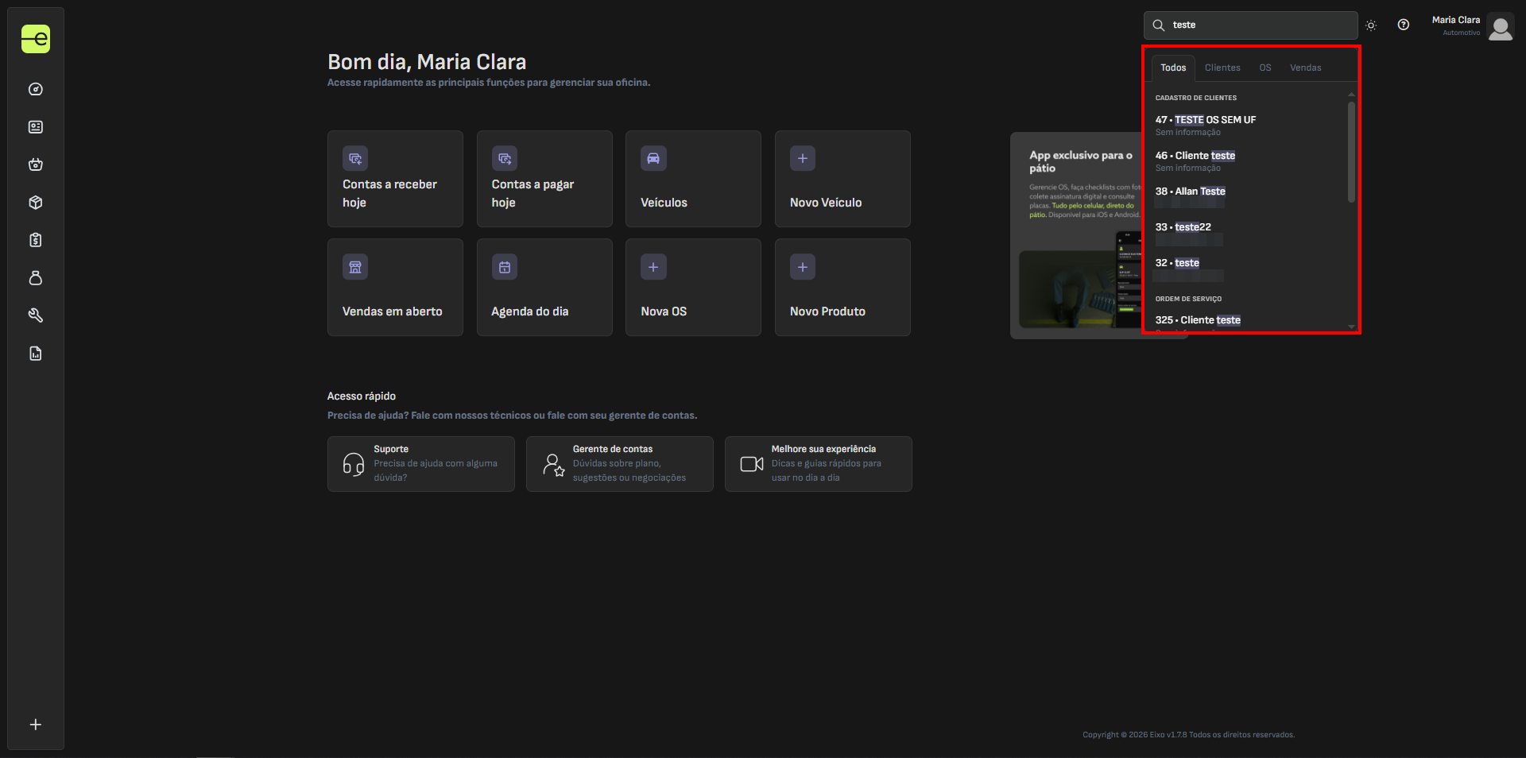Open the report chart document sidebar icon
1526x758 pixels.
tap(36, 354)
